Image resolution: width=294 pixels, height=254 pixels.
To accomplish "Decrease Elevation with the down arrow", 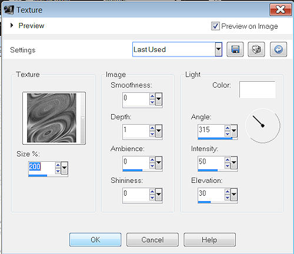I will 228,198.
